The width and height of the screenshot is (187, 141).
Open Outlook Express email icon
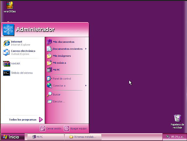(x=6, y=52)
